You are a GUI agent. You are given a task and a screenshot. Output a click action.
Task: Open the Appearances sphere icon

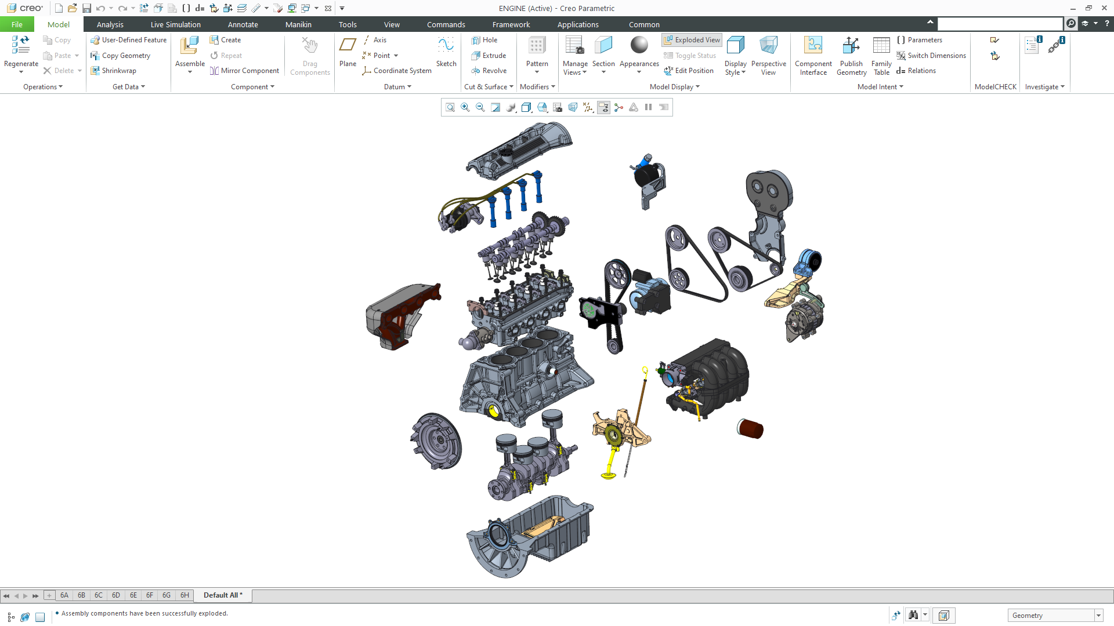(x=639, y=45)
